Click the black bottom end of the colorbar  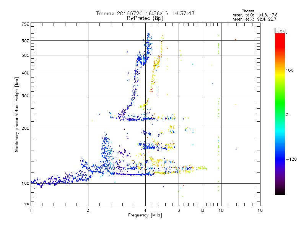[x=280, y=192]
